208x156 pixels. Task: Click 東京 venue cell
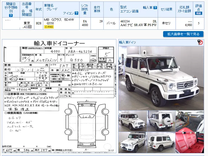pyautogui.click(x=27, y=23)
